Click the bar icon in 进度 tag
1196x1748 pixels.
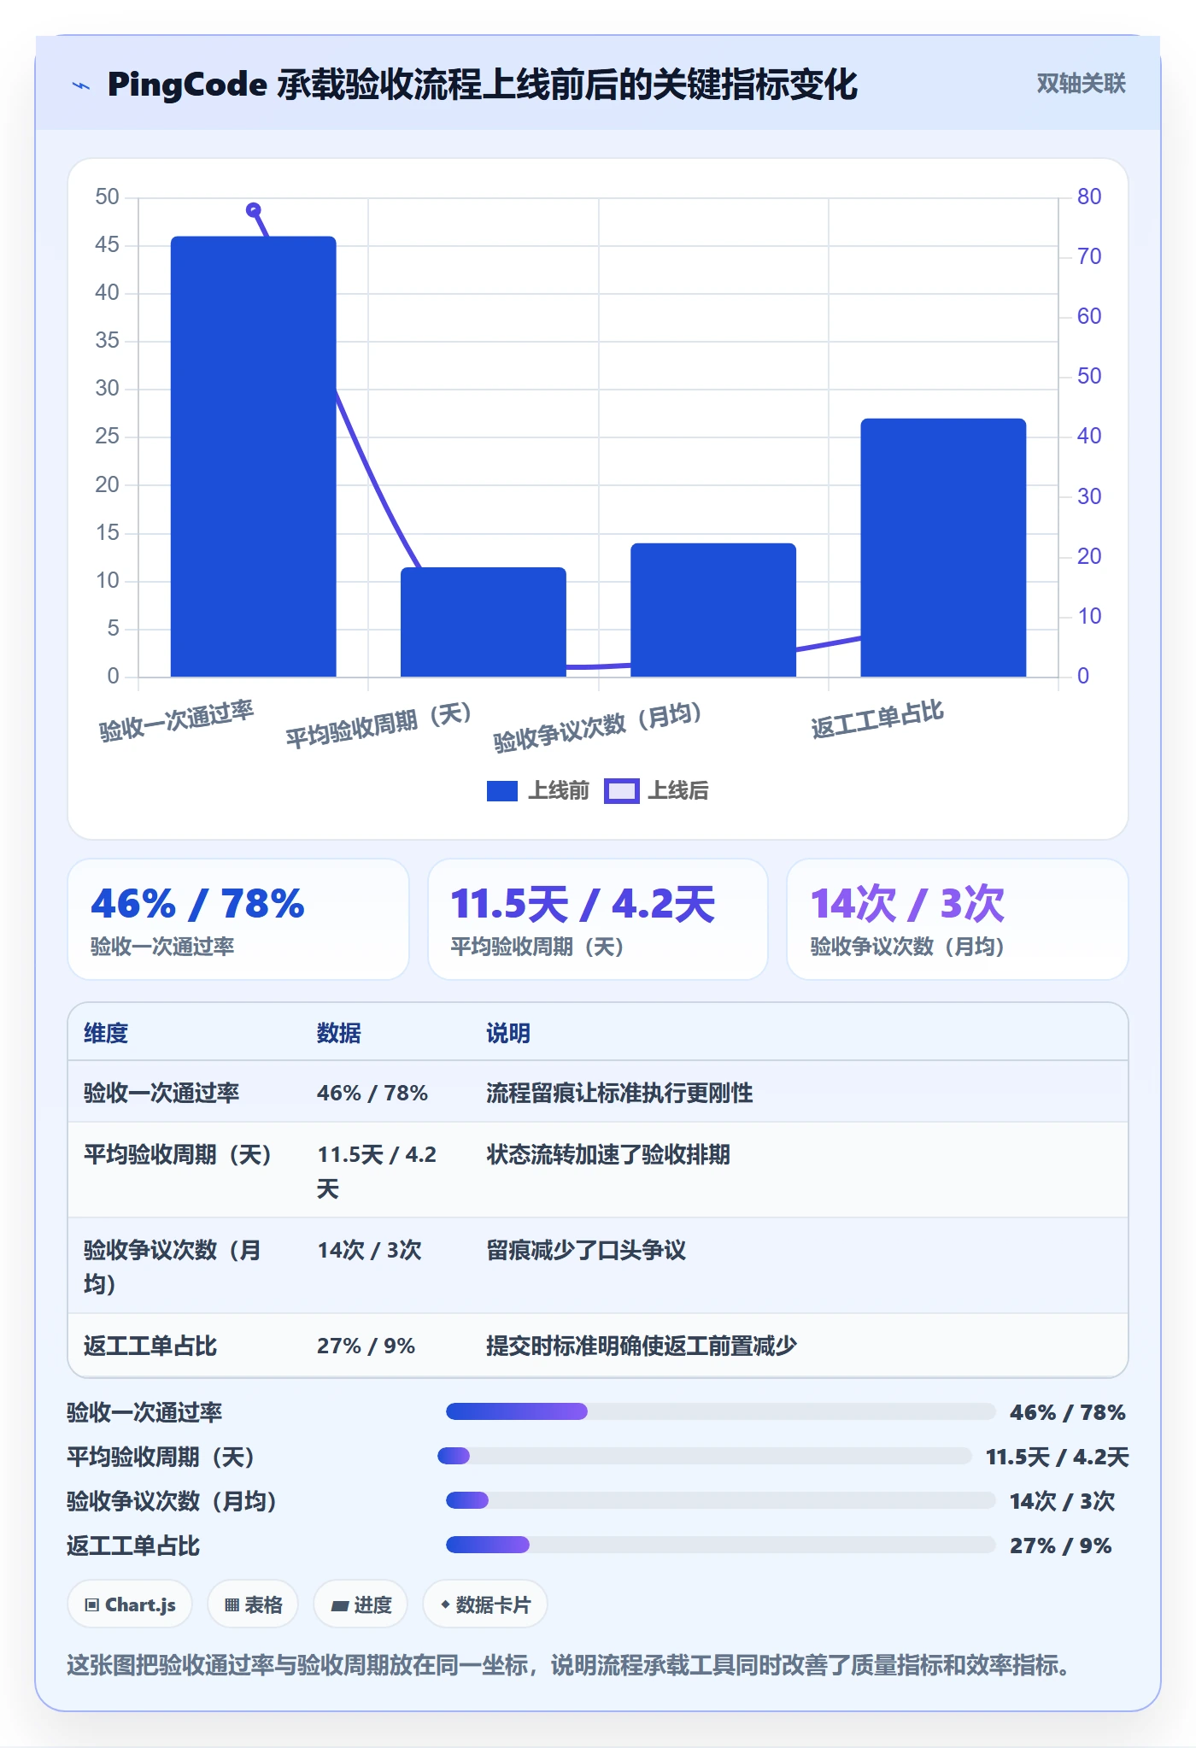(339, 1606)
